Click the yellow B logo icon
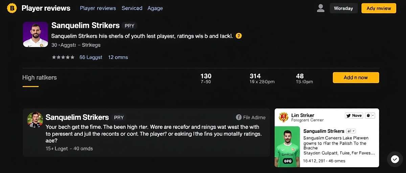The height and width of the screenshot is (173, 406). point(12,8)
